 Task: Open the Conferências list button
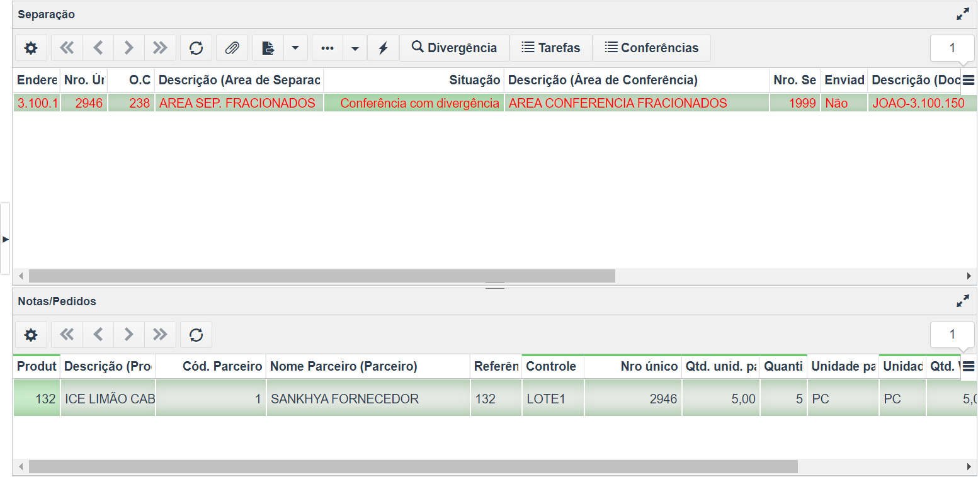(x=652, y=48)
